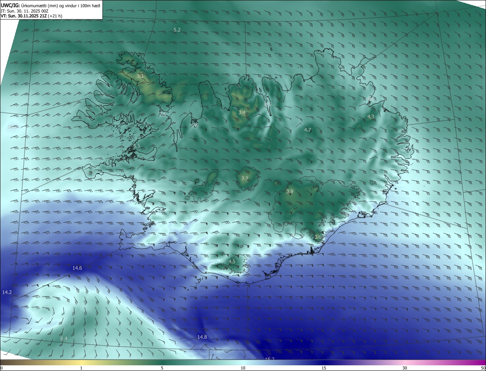Select the 14.8 value south of Iceland
Image resolution: width=486 pixels, height=371 pixels.
202,337
